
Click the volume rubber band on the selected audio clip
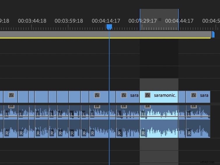click(159, 116)
